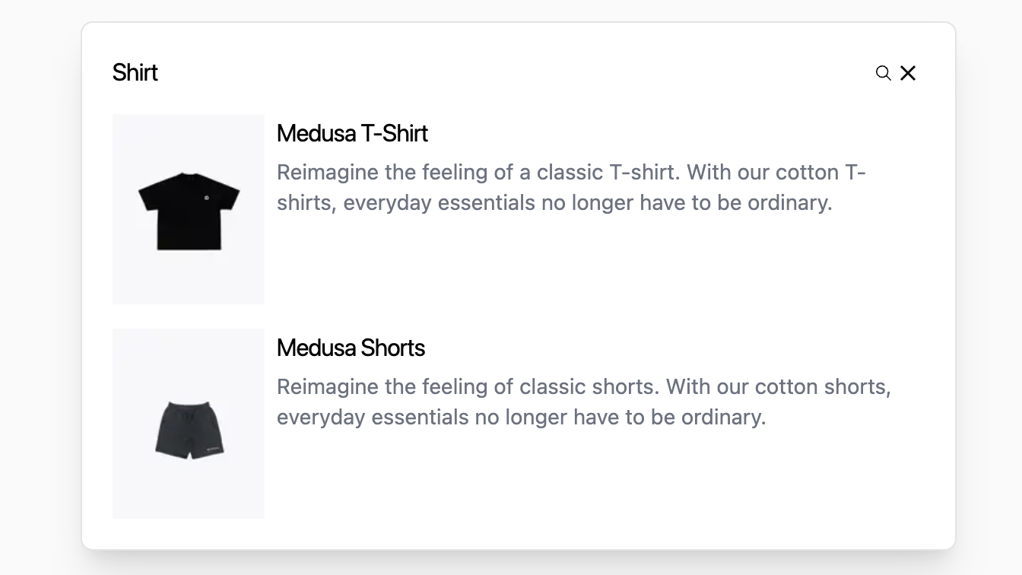Submit the search using the magnifier icon

(x=883, y=73)
